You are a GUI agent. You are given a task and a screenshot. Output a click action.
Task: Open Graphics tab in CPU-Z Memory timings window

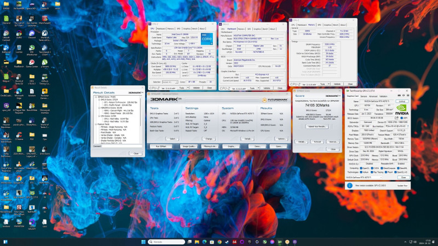point(327,25)
